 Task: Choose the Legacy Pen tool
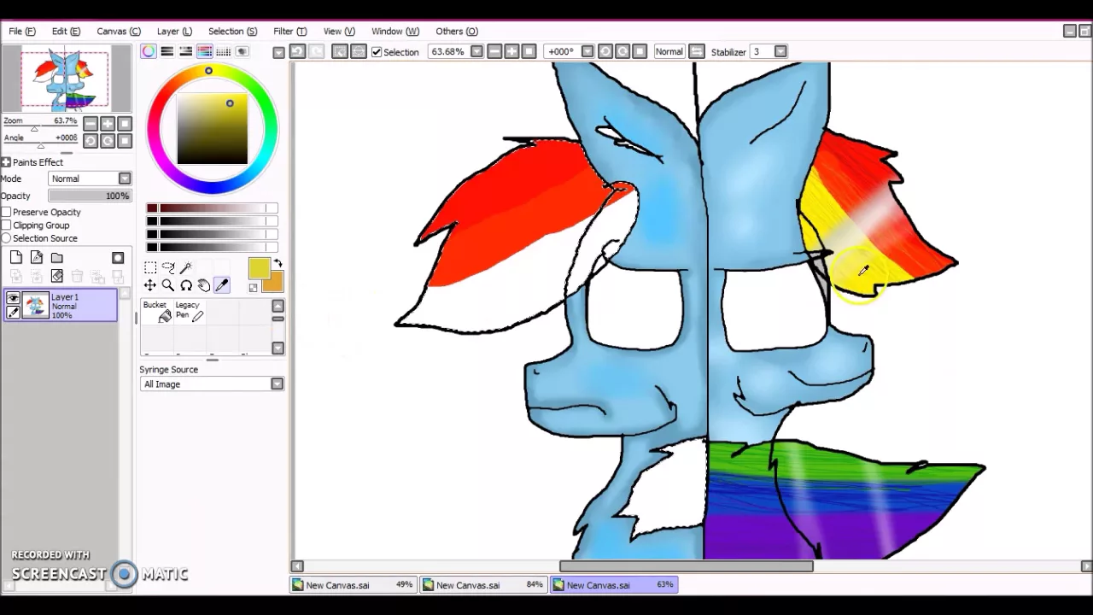pyautogui.click(x=189, y=312)
